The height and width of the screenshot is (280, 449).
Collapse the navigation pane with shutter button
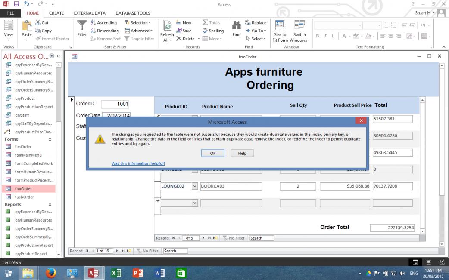pyautogui.click(x=59, y=56)
